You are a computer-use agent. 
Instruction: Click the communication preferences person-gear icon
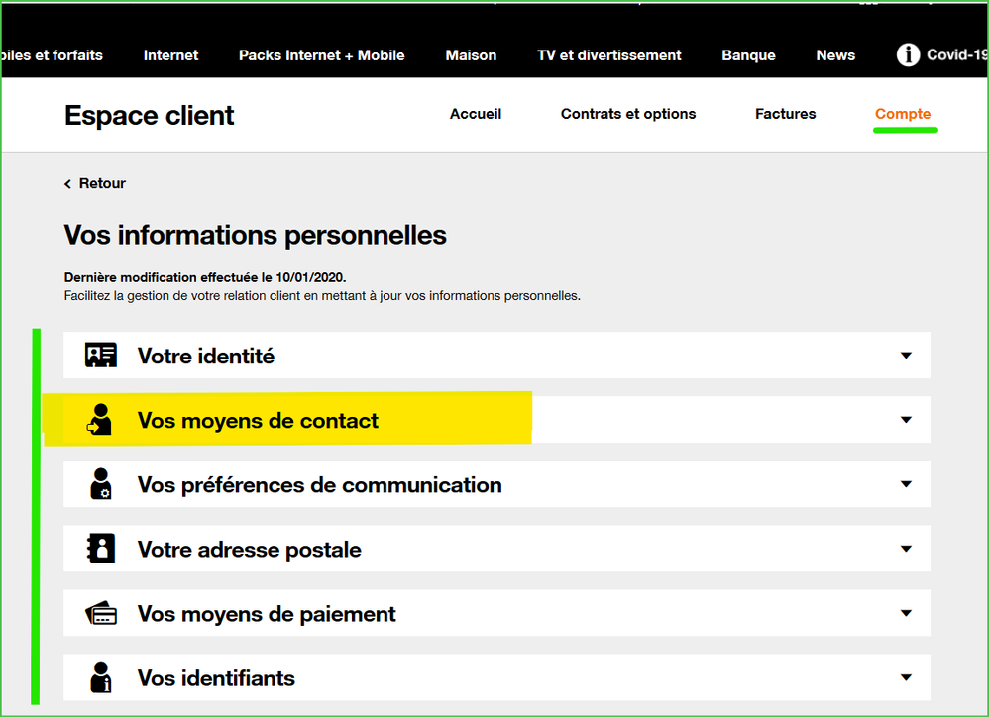coord(100,484)
